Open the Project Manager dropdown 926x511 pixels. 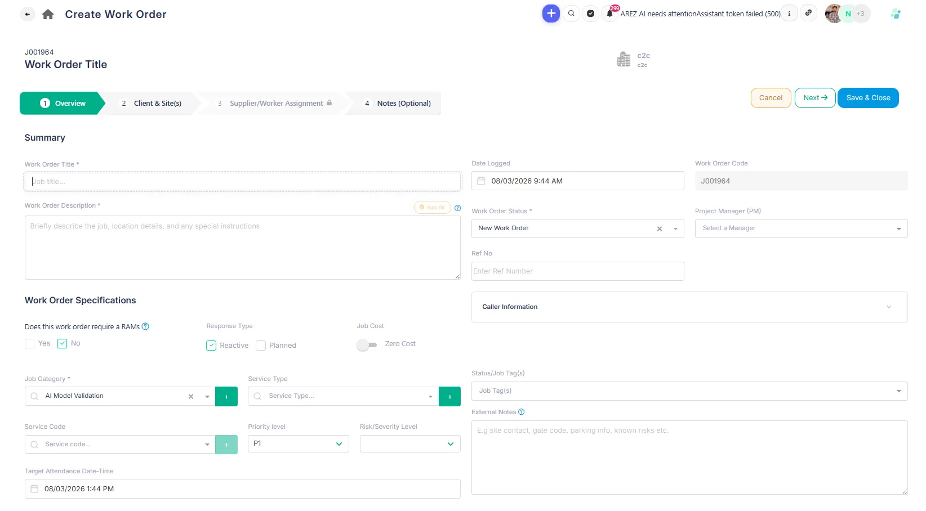click(x=801, y=228)
